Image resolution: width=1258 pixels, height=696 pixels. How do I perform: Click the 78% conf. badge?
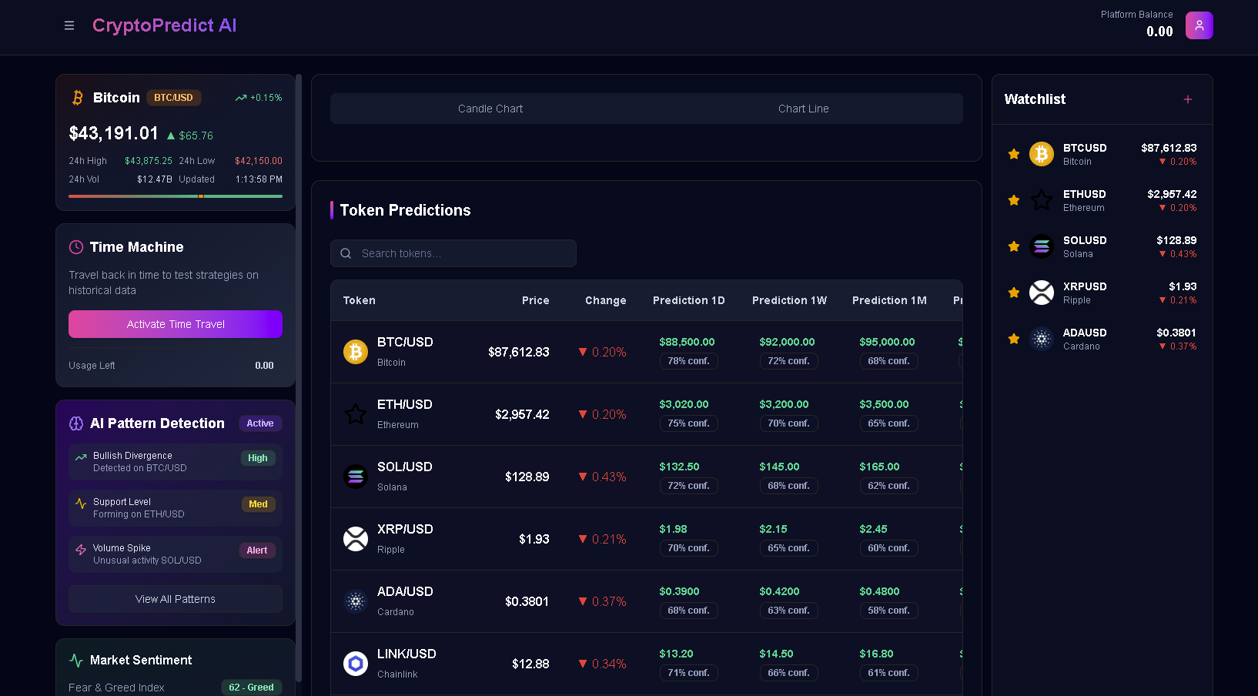pos(689,361)
